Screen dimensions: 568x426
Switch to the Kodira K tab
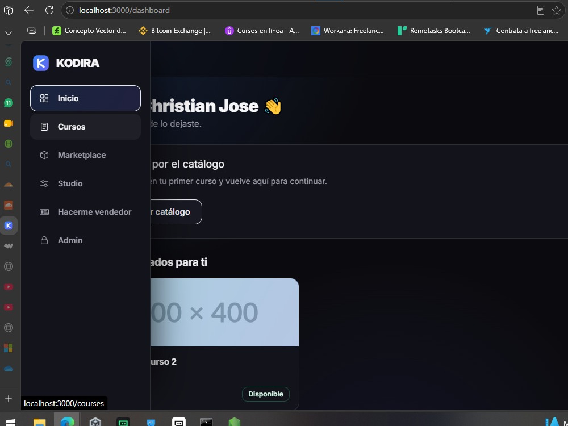pyautogui.click(x=9, y=225)
